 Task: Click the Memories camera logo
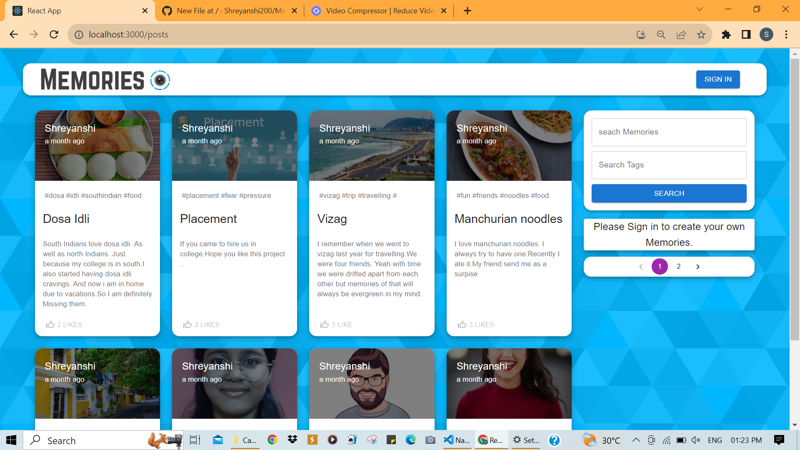pos(160,80)
